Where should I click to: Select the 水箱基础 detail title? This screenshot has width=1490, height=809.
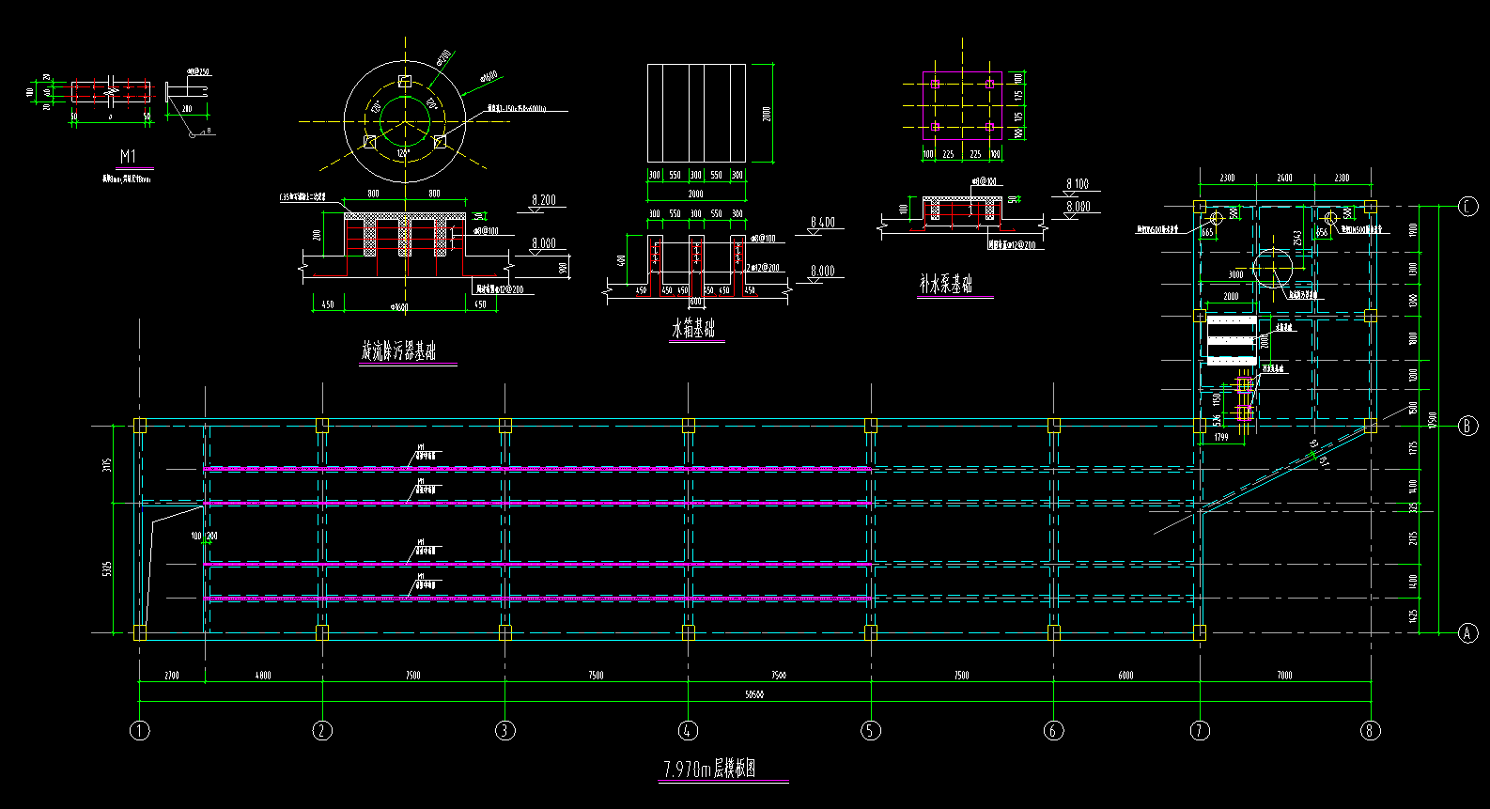693,328
